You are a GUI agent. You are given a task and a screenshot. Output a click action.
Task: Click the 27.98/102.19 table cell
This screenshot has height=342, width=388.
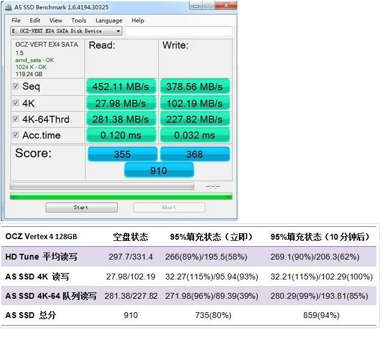tap(131, 277)
